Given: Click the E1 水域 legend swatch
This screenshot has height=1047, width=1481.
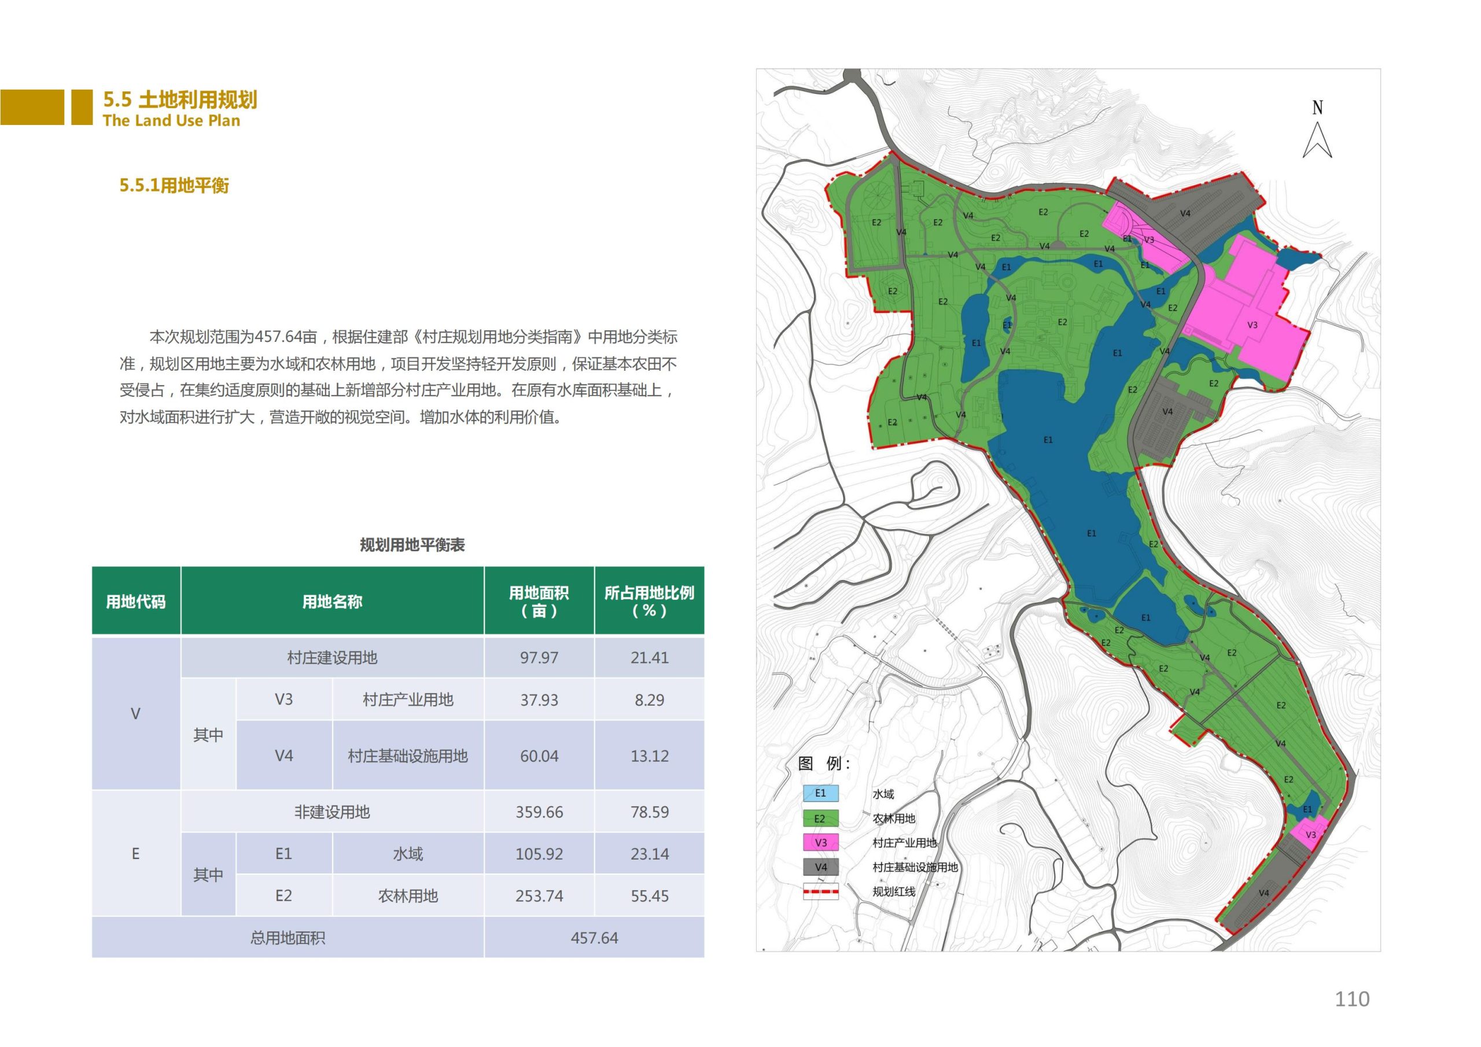Looking at the screenshot, I should click(x=820, y=794).
